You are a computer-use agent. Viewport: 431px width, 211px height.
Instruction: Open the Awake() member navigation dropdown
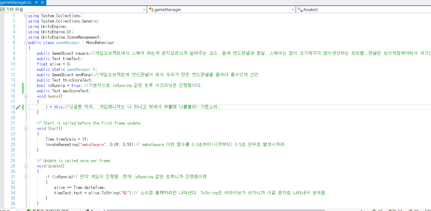click(364, 9)
